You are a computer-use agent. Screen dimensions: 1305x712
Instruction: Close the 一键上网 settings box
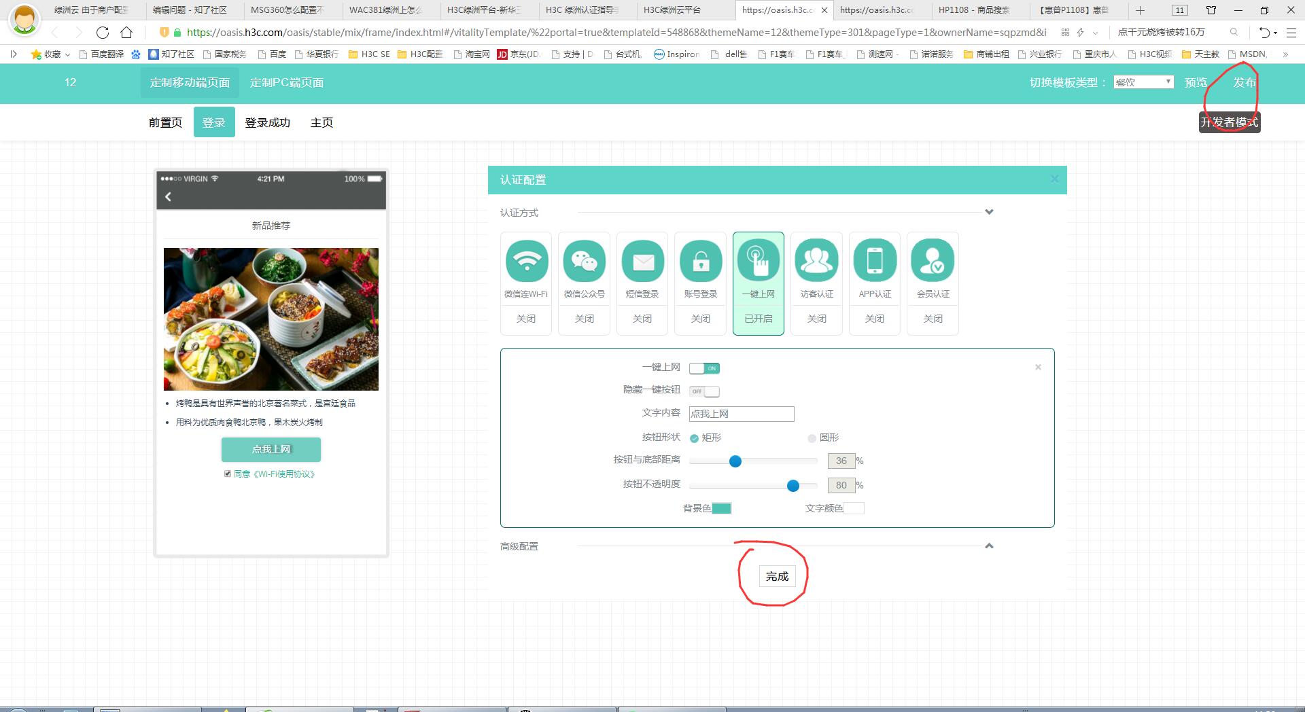point(1038,367)
